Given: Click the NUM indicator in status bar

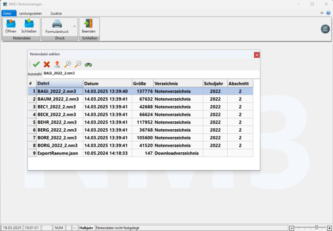Looking at the screenshot, I should pyautogui.click(x=59, y=228).
